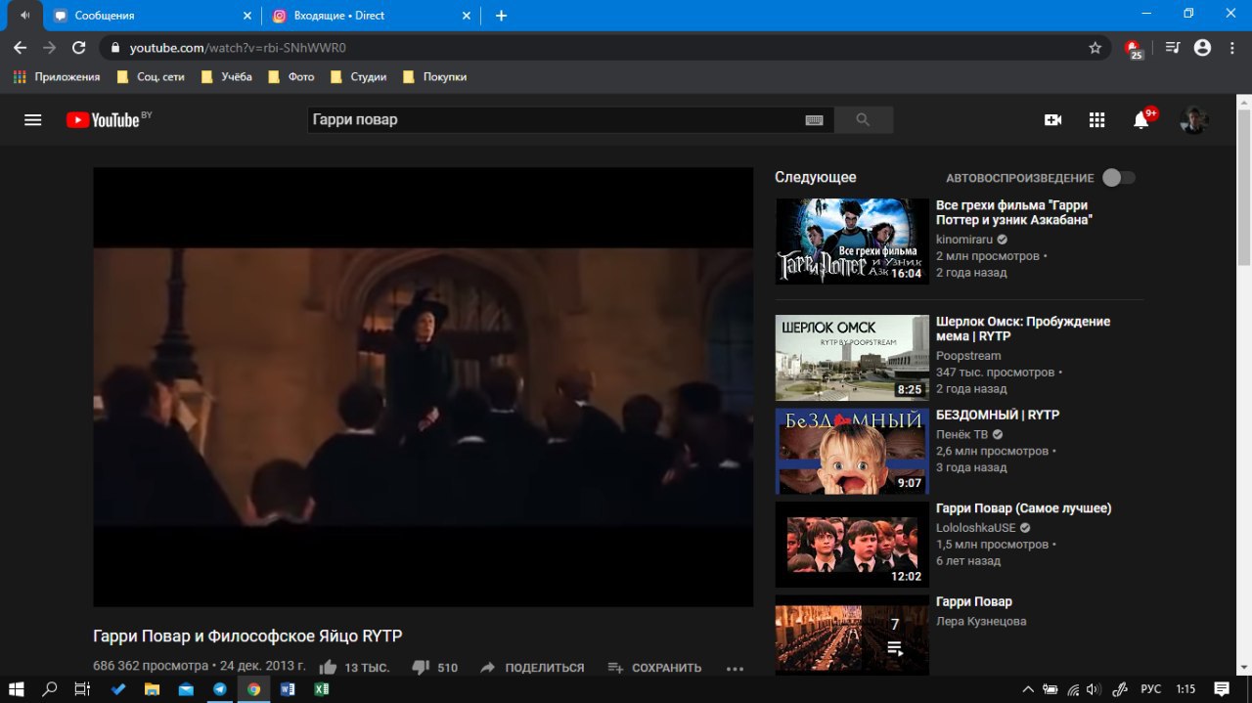Click the 686 362 просмотра view count
The width and height of the screenshot is (1252, 703).
pyautogui.click(x=152, y=666)
